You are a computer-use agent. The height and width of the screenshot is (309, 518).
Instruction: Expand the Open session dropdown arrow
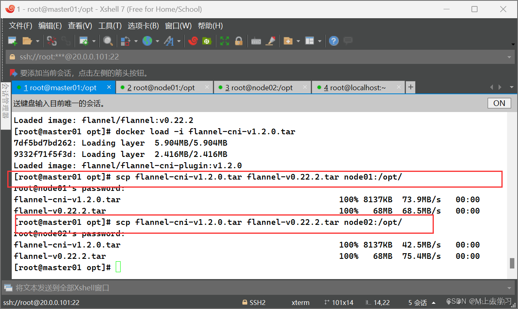coord(38,41)
